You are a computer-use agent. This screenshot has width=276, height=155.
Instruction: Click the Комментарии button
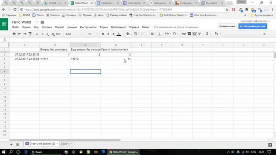[227, 26]
